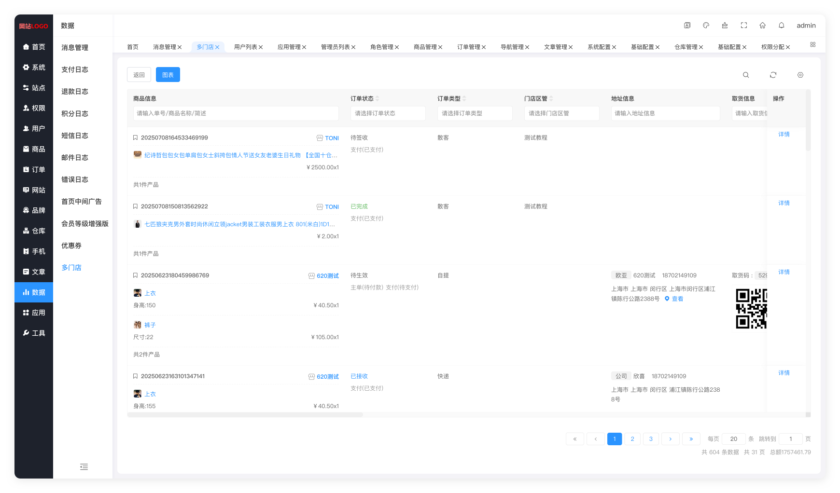This screenshot has height=493, width=840.
Task: Click bookmark icon of order 20250708164533469199
Action: [136, 138]
